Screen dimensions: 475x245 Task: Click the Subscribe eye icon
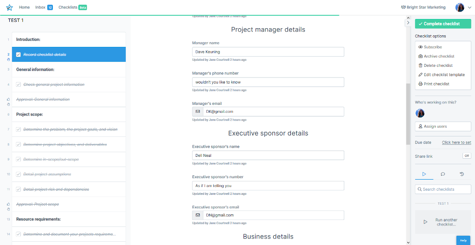[420, 47]
